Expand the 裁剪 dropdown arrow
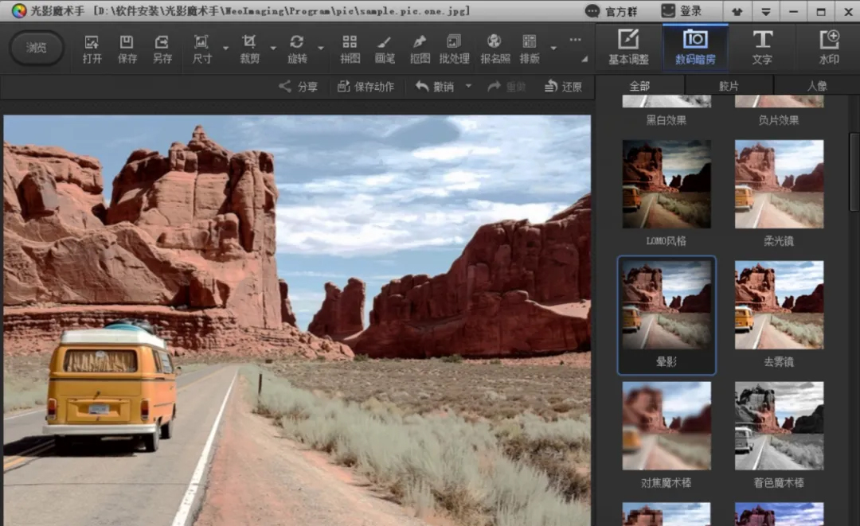The image size is (860, 526). (273, 49)
